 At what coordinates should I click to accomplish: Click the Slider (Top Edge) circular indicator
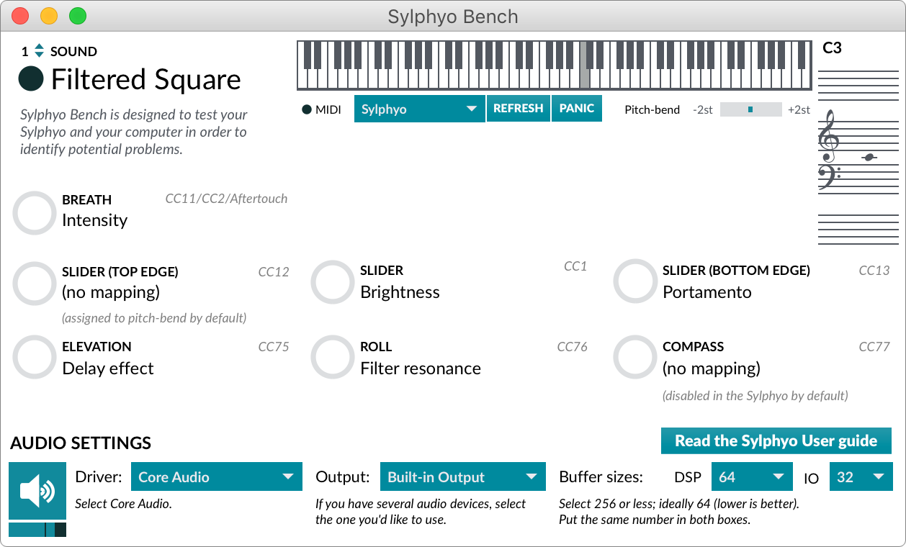pos(35,284)
